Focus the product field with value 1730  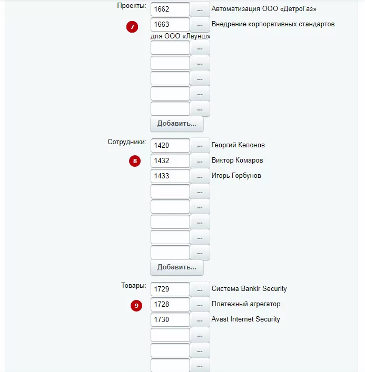click(170, 319)
